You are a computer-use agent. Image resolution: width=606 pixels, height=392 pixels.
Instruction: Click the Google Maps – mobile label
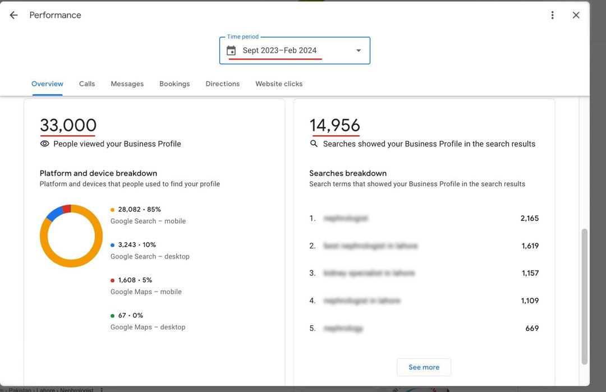tap(146, 292)
